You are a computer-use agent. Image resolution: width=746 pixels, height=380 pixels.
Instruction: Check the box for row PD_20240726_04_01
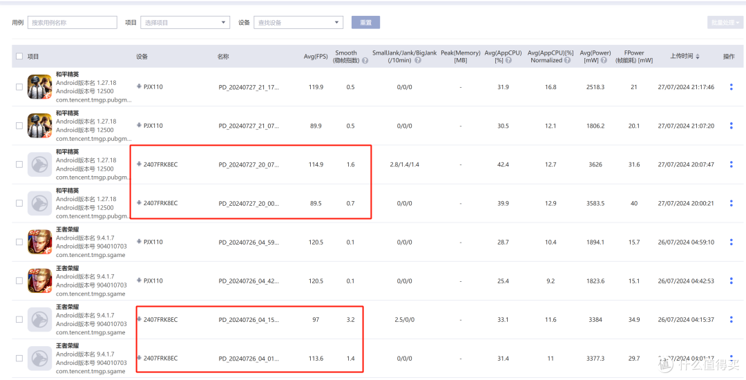point(19,358)
